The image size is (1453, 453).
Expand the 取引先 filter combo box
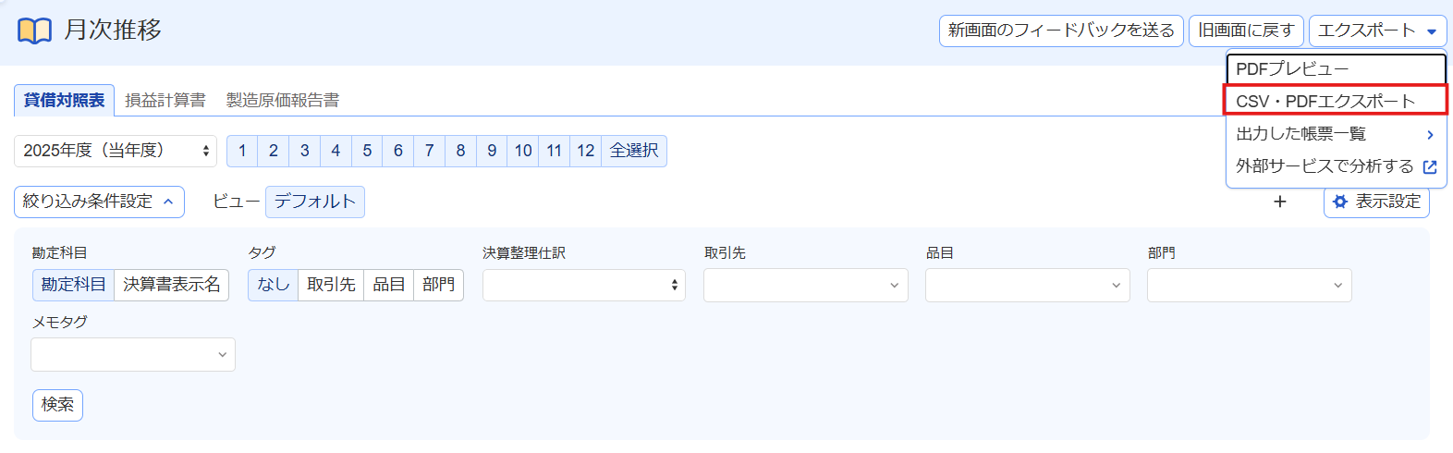pos(806,285)
